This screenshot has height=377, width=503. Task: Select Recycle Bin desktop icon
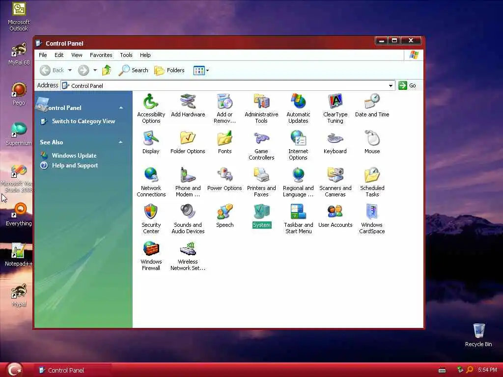pyautogui.click(x=478, y=335)
